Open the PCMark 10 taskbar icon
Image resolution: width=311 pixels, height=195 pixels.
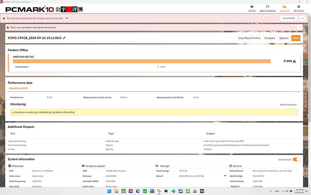click(202, 191)
